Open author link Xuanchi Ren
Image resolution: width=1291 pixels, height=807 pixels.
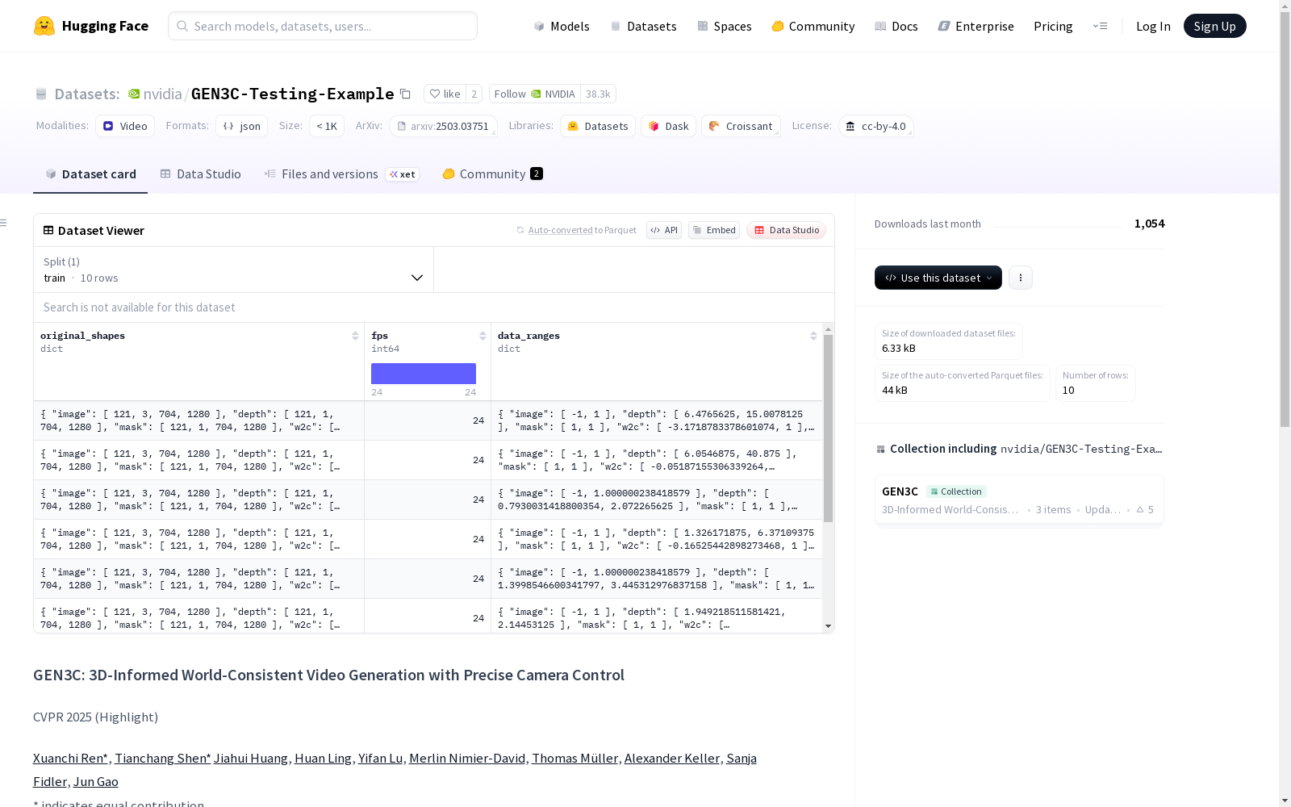[x=70, y=758]
